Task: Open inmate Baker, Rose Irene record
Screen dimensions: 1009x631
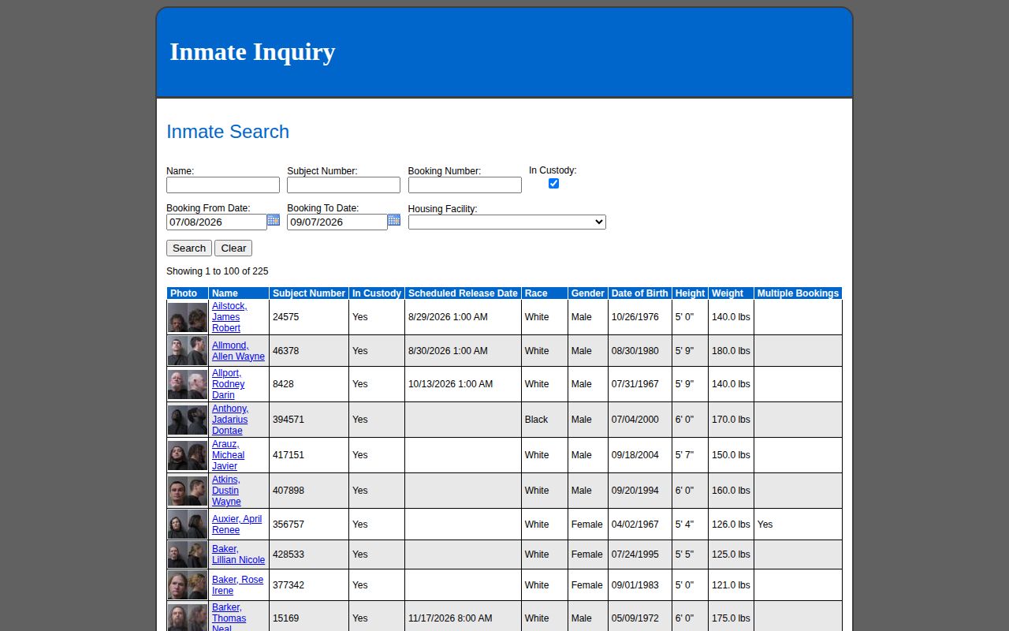Action: coord(238,585)
